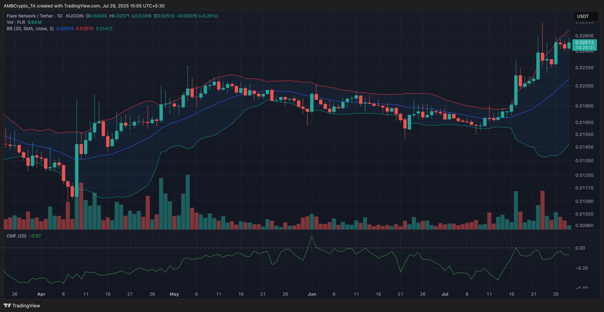Click the close price value C0.02513
The width and height of the screenshot is (604, 312).
164,16
